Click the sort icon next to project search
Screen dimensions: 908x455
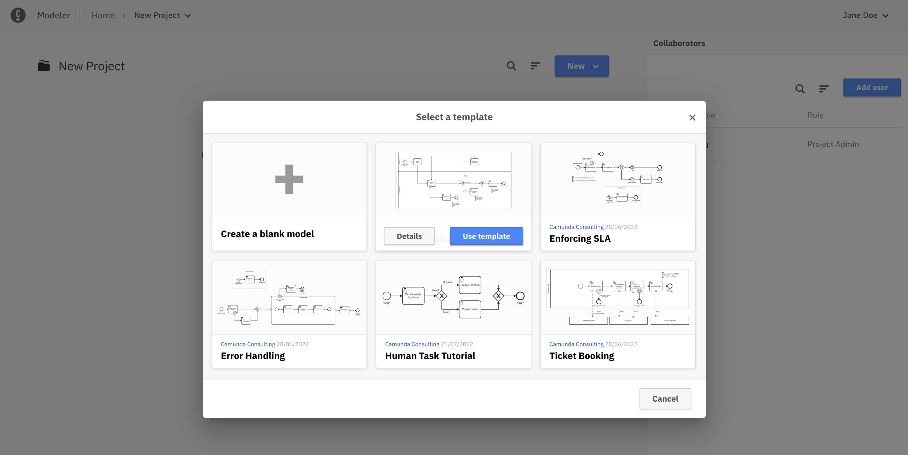[535, 66]
